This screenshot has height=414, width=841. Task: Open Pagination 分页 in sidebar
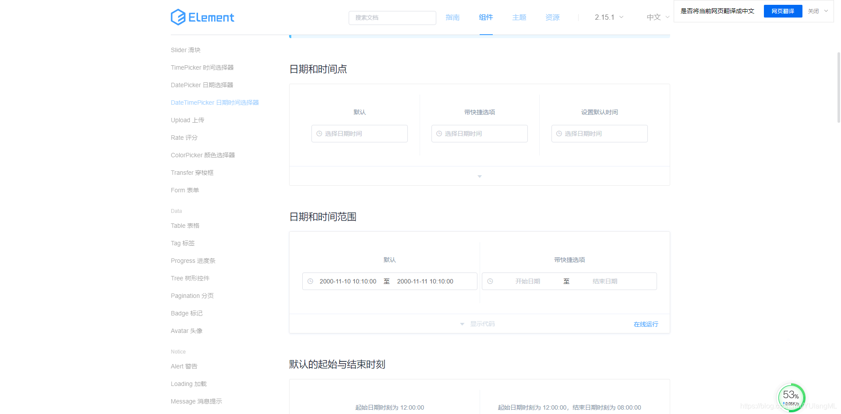click(x=192, y=296)
